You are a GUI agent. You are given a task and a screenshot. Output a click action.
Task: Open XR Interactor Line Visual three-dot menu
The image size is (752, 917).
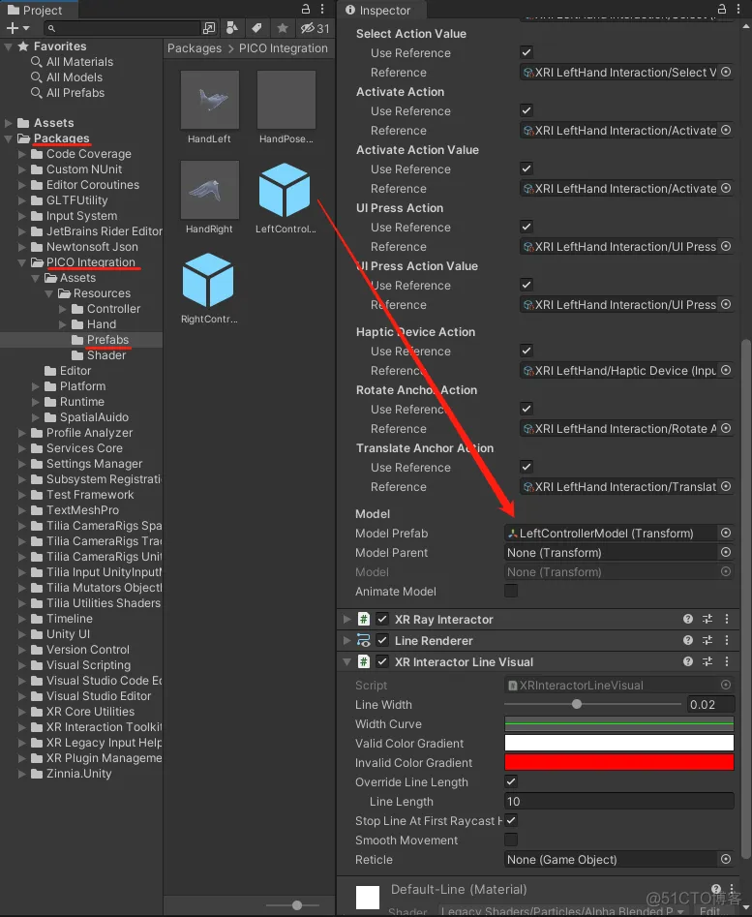[727, 661]
